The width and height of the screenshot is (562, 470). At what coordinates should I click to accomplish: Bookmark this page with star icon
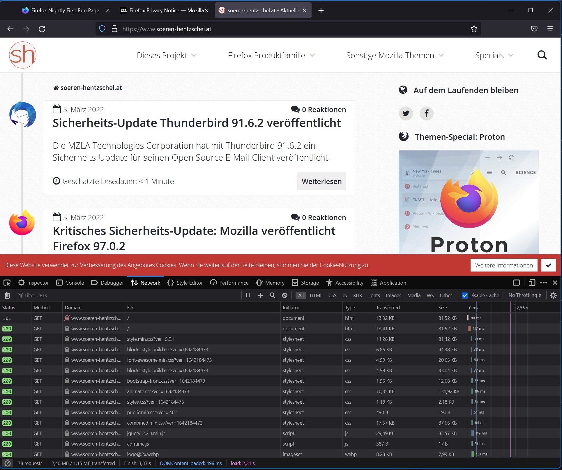pos(474,29)
